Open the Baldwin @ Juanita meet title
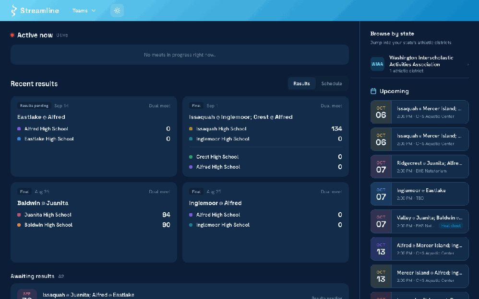The width and height of the screenshot is (479, 299). (43, 203)
